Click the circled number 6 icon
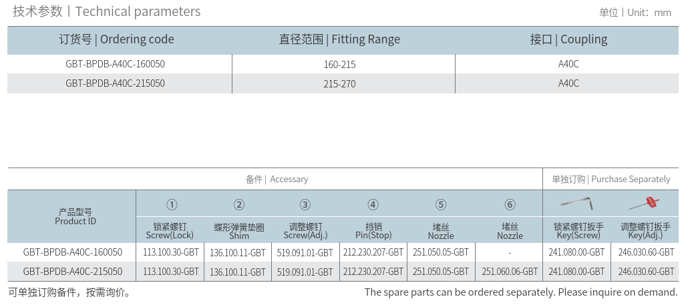Screen dimensions: 690x305 pos(510,205)
